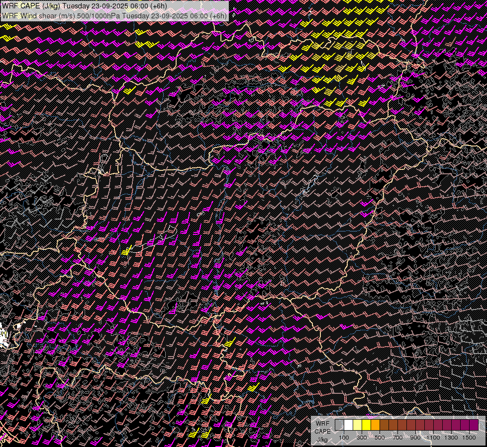
Task: Click the 900 value on the legend scale
Action: tap(415, 438)
